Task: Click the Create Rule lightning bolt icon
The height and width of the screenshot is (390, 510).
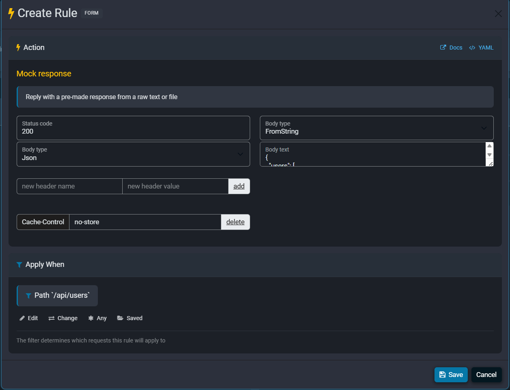Action: pyautogui.click(x=11, y=13)
